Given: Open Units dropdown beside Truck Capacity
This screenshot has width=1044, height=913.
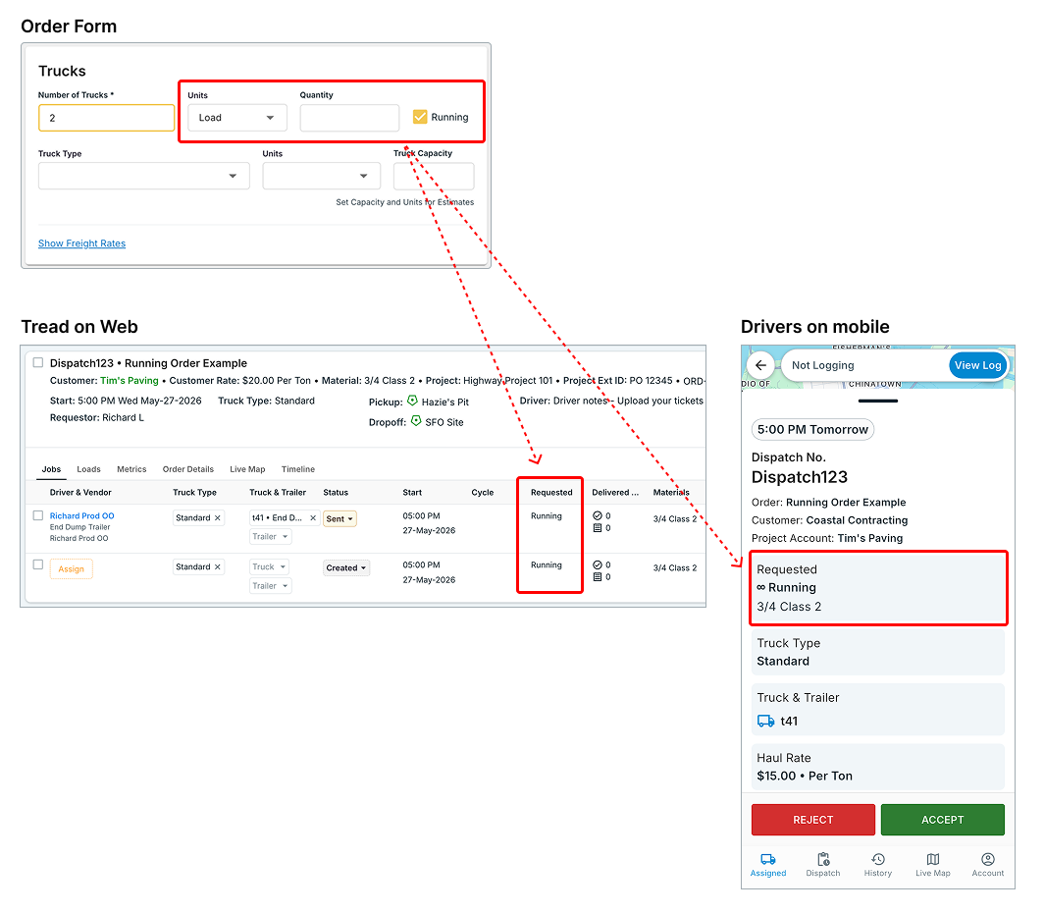Looking at the screenshot, I should 322,177.
